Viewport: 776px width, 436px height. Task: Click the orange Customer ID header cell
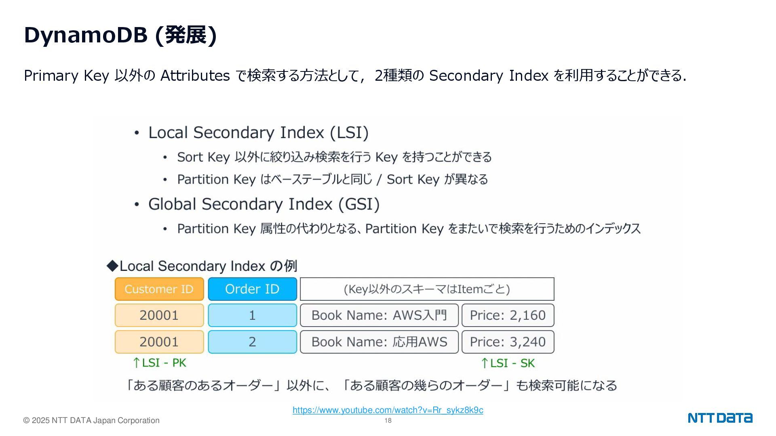159,289
